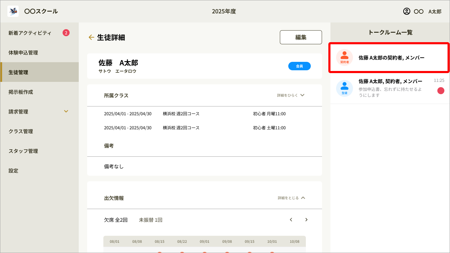Click the blue 生徒 avatar icon

point(344,88)
